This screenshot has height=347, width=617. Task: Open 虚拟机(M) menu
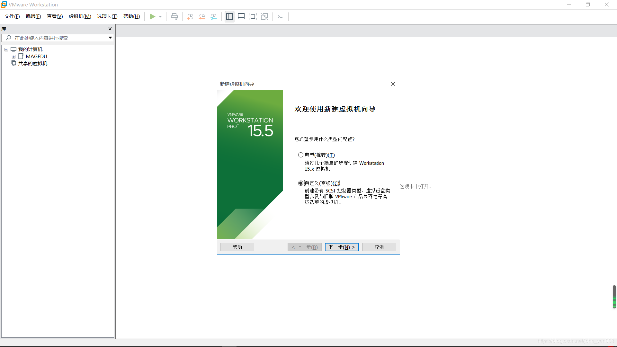(x=80, y=16)
